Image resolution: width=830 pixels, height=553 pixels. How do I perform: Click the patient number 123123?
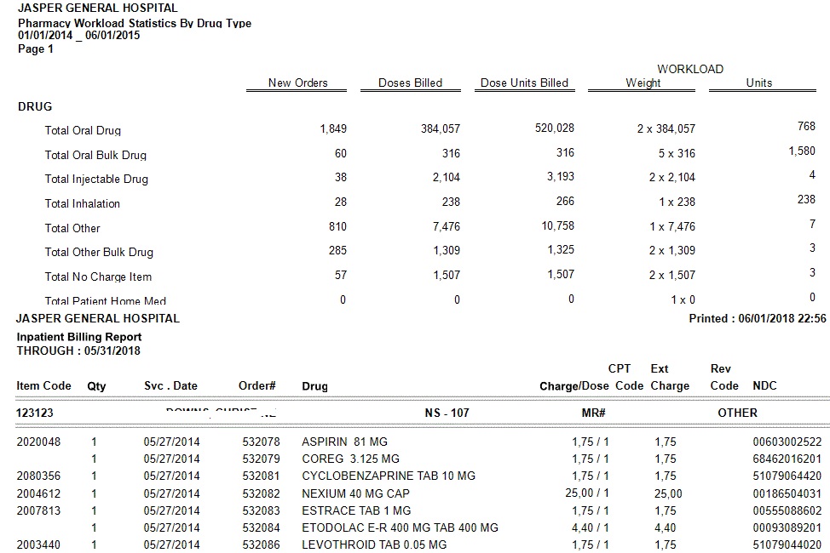pos(35,413)
